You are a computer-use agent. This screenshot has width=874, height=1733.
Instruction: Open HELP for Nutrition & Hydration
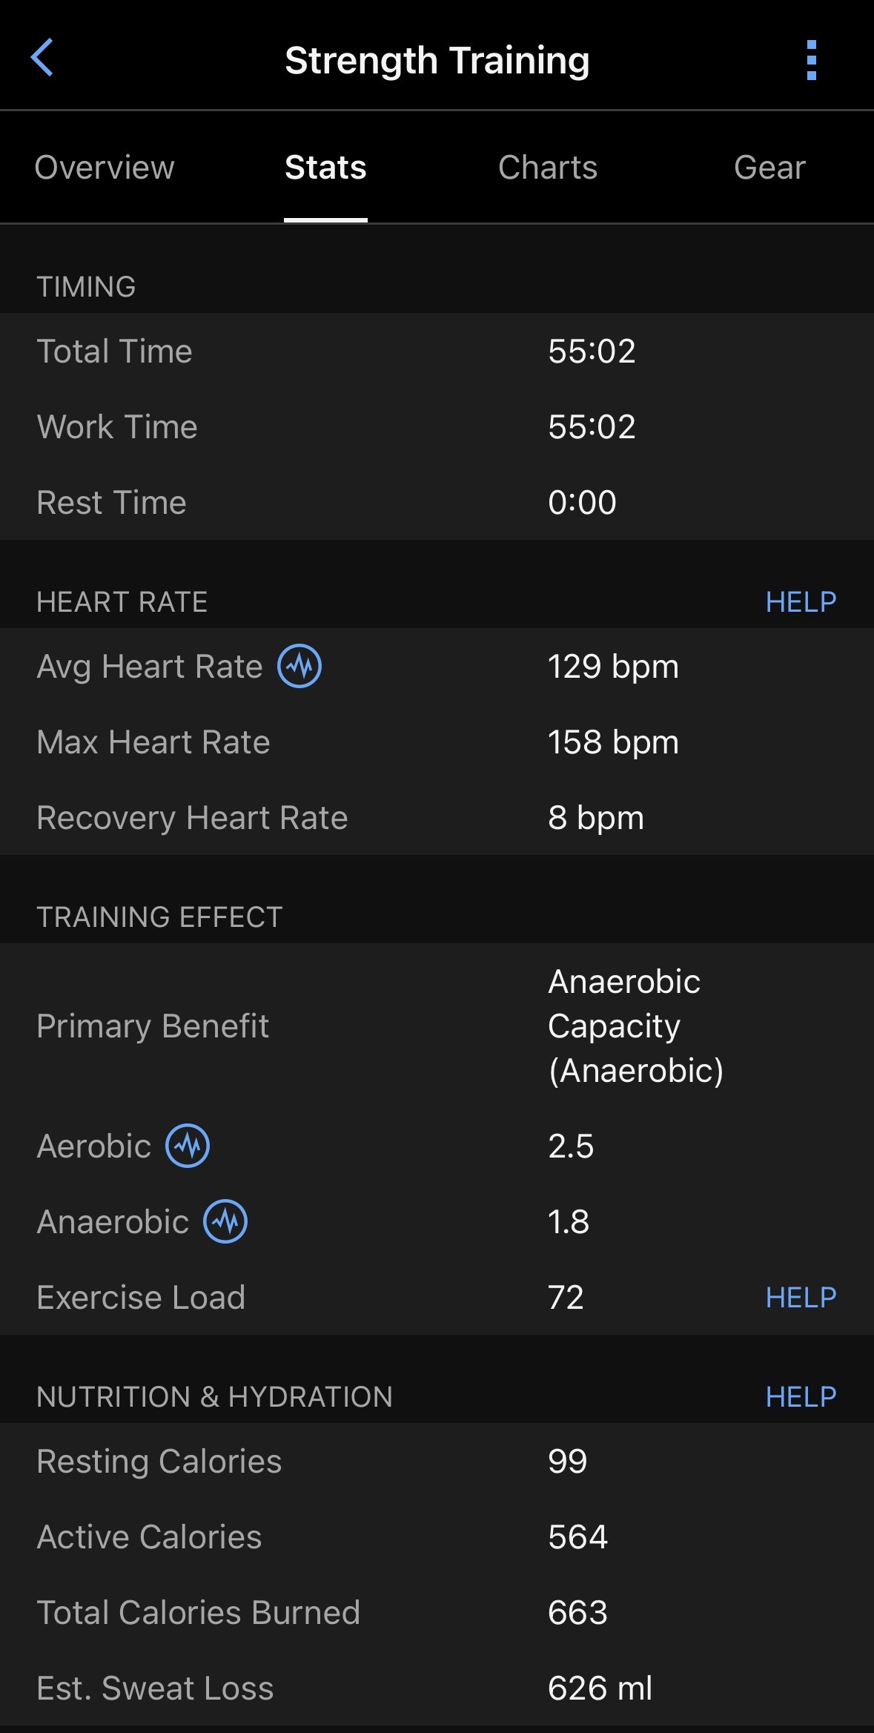coord(801,1397)
